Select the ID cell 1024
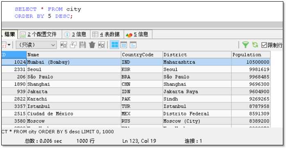 pyautogui.click(x=14, y=62)
